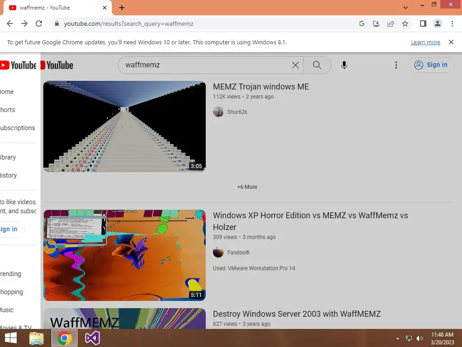
Task: Open the Shorts sidebar item
Action: pos(8,110)
